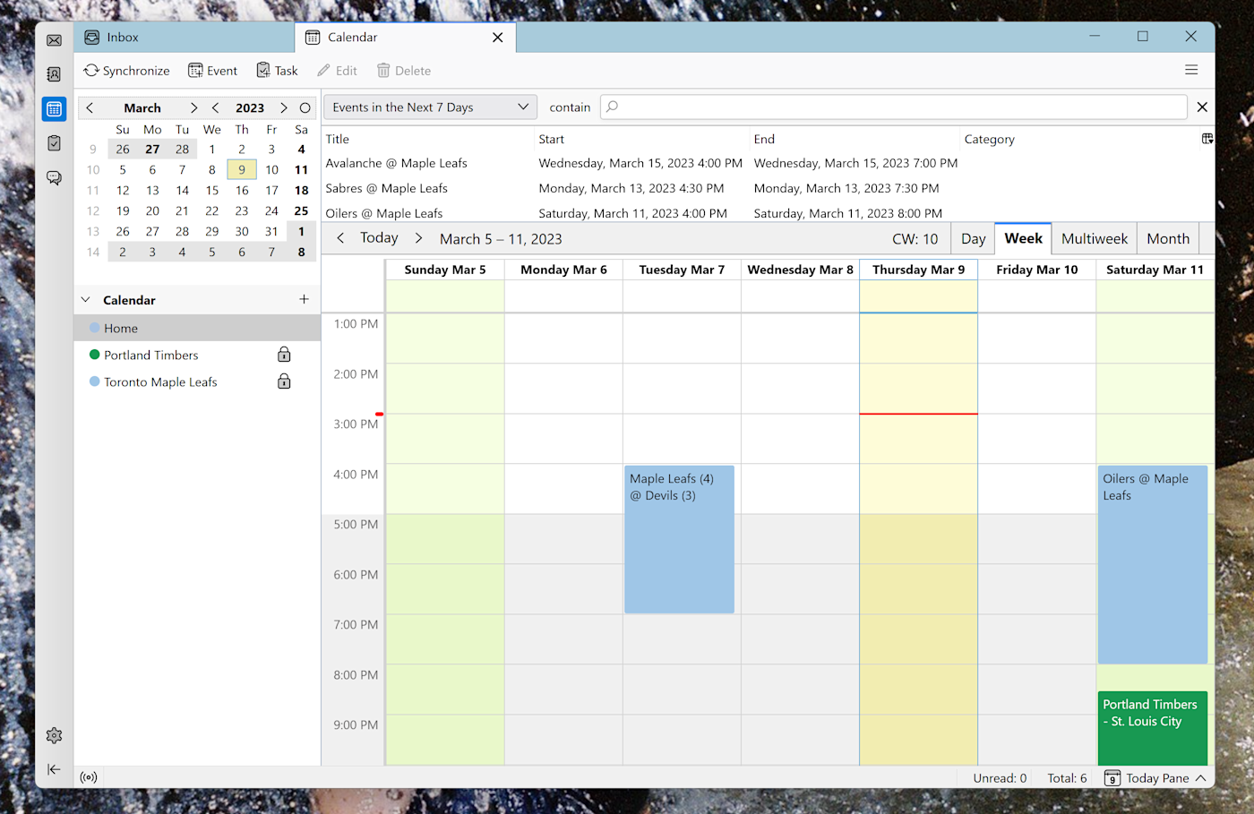Sort events by Title column
The height and width of the screenshot is (814, 1254).
pyautogui.click(x=428, y=139)
